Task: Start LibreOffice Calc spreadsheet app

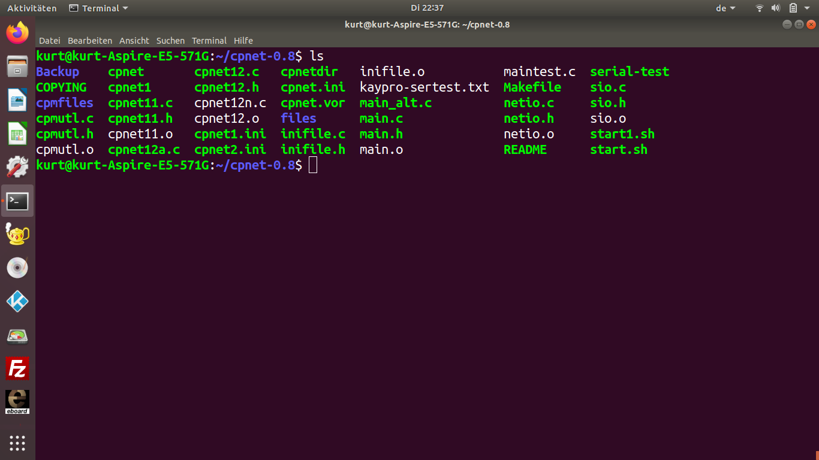Action: pos(17,133)
